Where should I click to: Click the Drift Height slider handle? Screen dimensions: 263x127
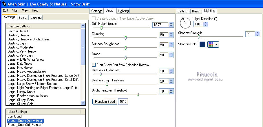[101, 28]
